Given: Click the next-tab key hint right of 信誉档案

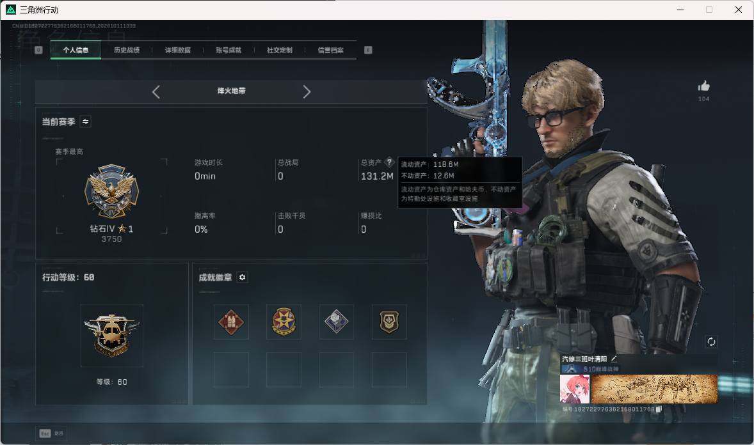Looking at the screenshot, I should 368,50.
